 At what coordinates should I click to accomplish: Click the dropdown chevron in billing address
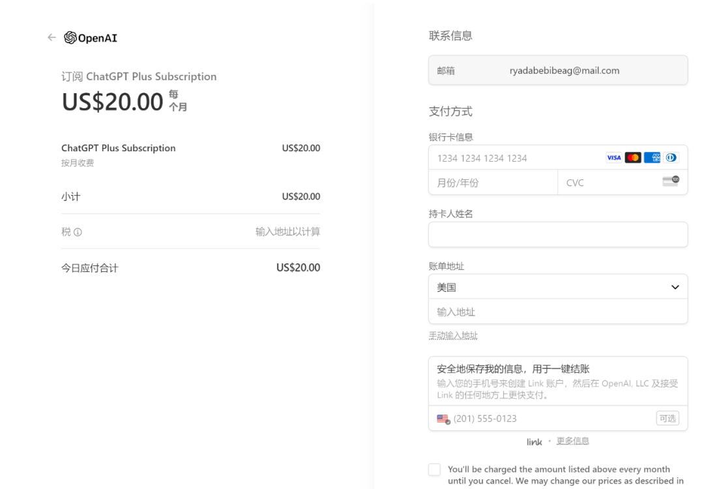(x=675, y=288)
